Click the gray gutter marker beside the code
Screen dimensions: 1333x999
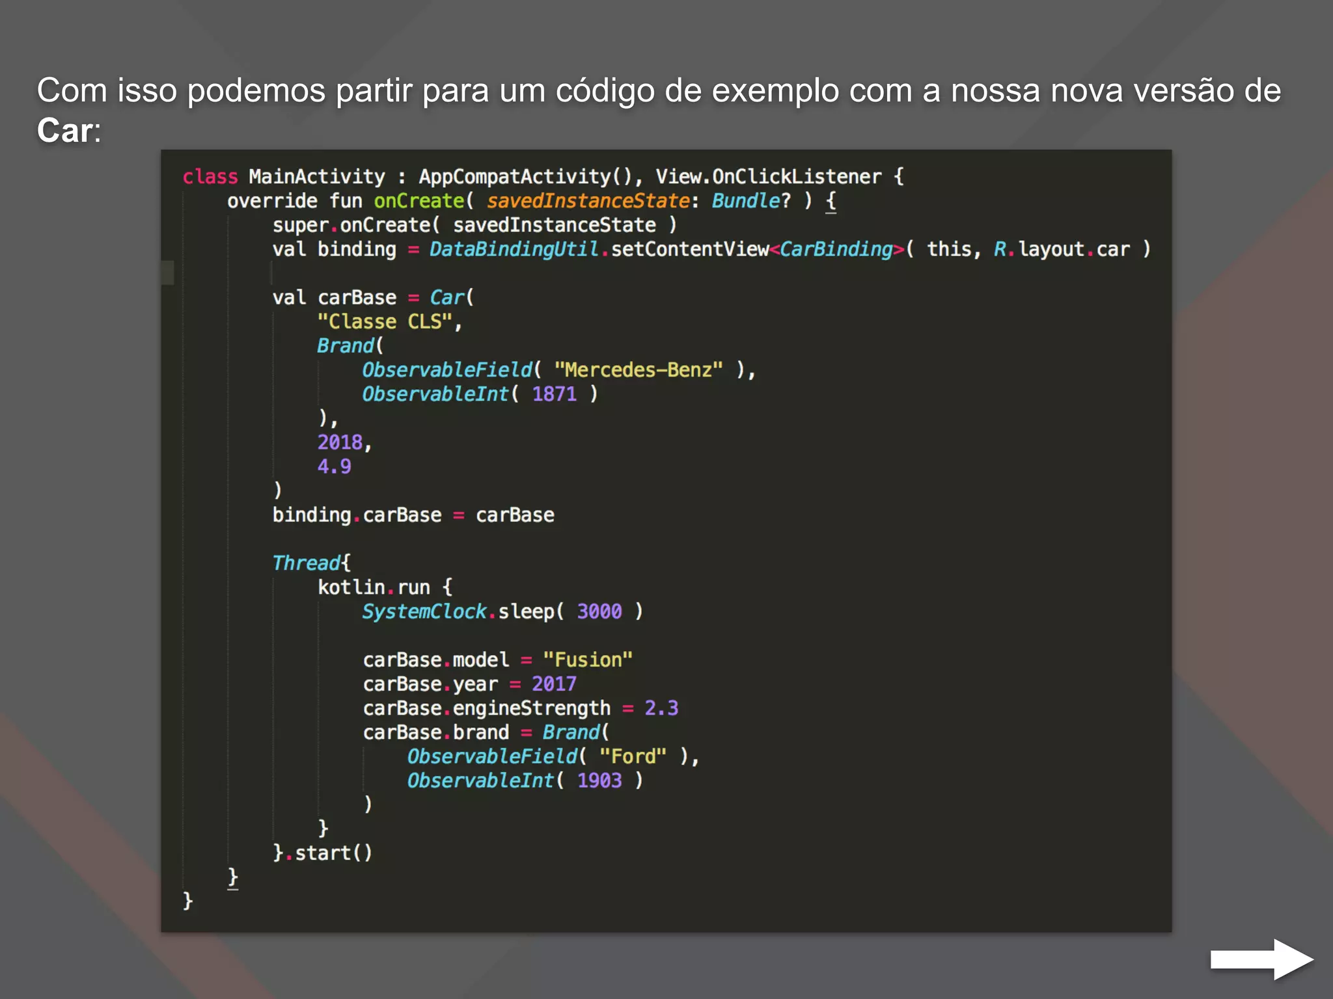pyautogui.click(x=167, y=273)
